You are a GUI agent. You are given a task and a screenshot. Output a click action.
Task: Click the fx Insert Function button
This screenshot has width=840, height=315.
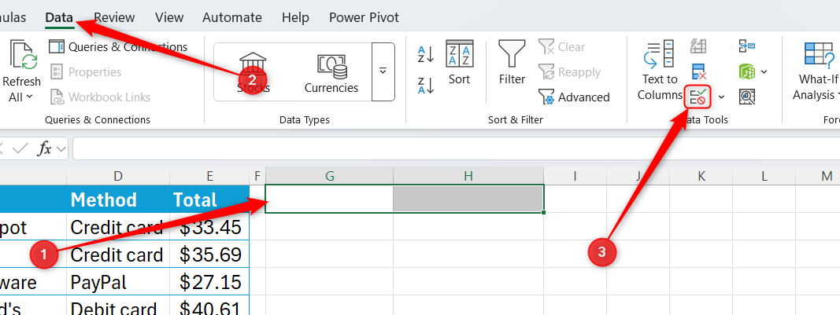[44, 148]
